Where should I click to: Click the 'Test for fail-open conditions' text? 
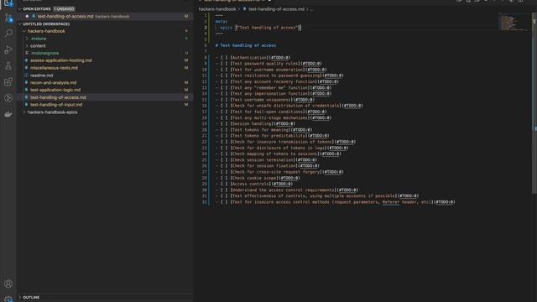click(x=268, y=112)
